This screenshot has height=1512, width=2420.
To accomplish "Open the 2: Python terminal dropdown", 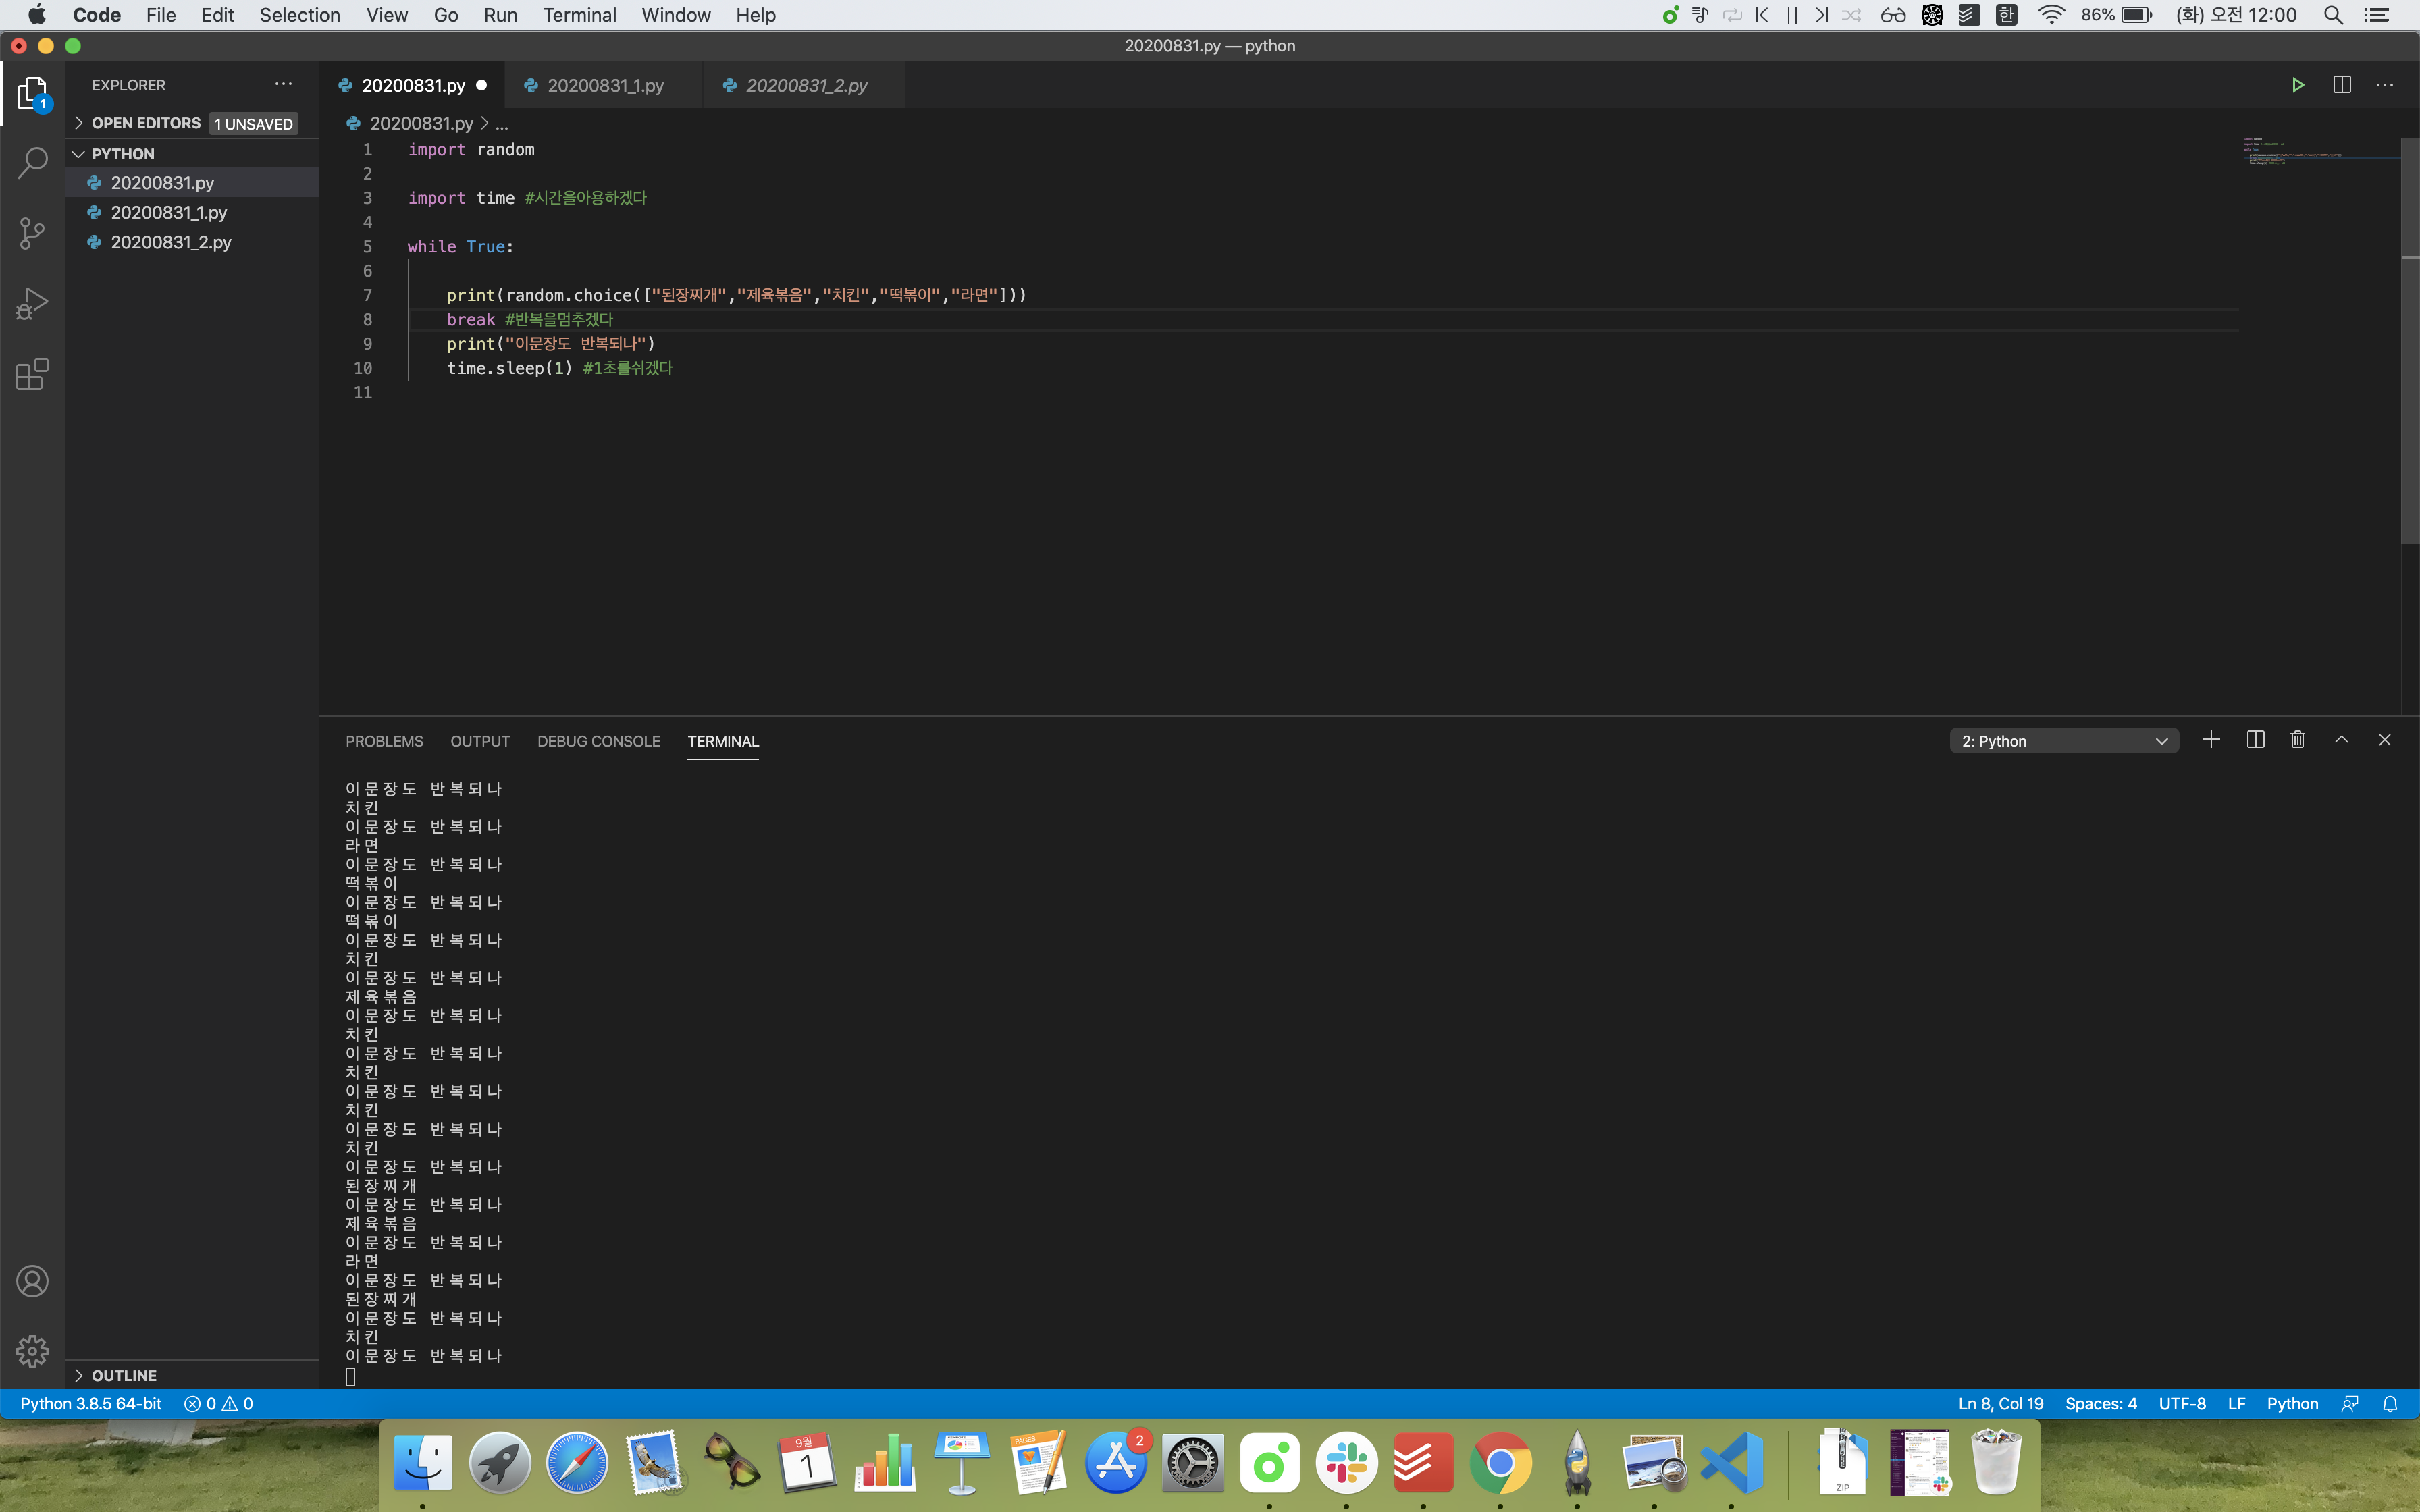I will click(x=2063, y=741).
